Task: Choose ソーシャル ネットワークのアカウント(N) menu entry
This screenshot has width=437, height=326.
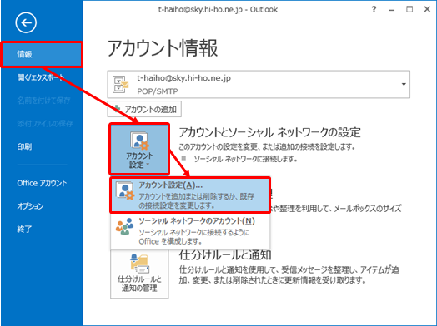Action: coord(190,231)
